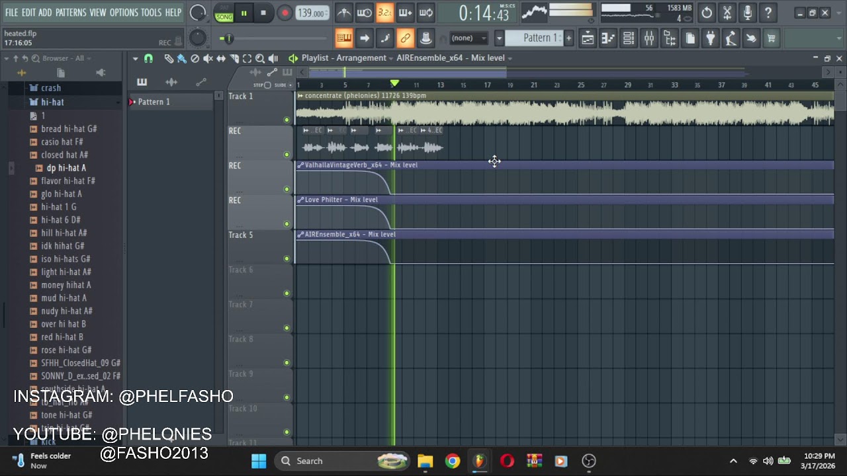
Task: Add a new pattern with the plus button
Action: coord(568,38)
